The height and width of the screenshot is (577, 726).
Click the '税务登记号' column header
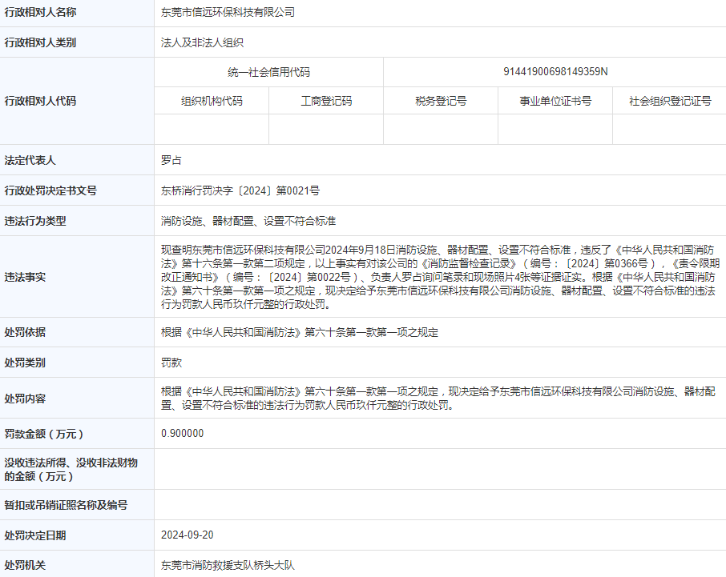441,101
